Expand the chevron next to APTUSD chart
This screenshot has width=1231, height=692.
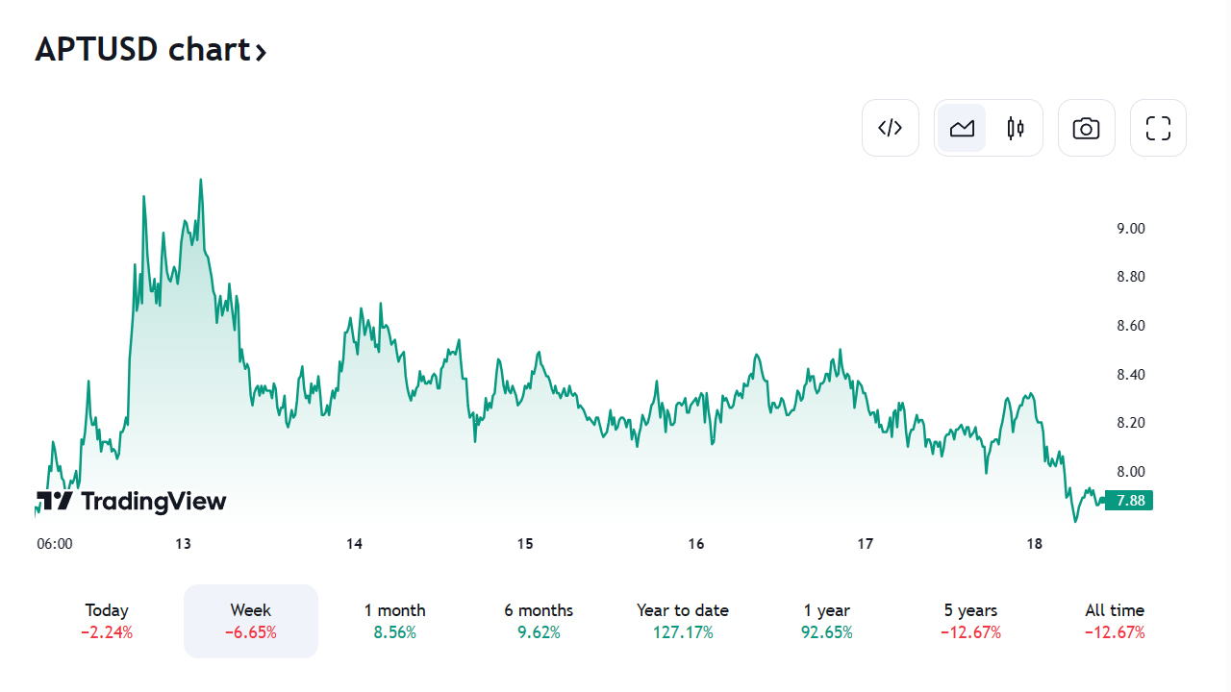pyautogui.click(x=261, y=51)
